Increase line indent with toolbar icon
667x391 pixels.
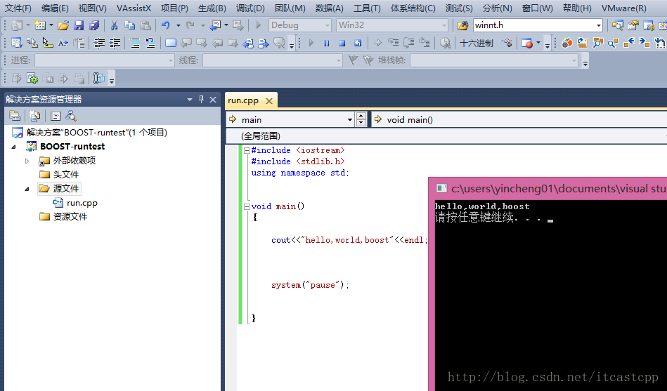[115, 43]
